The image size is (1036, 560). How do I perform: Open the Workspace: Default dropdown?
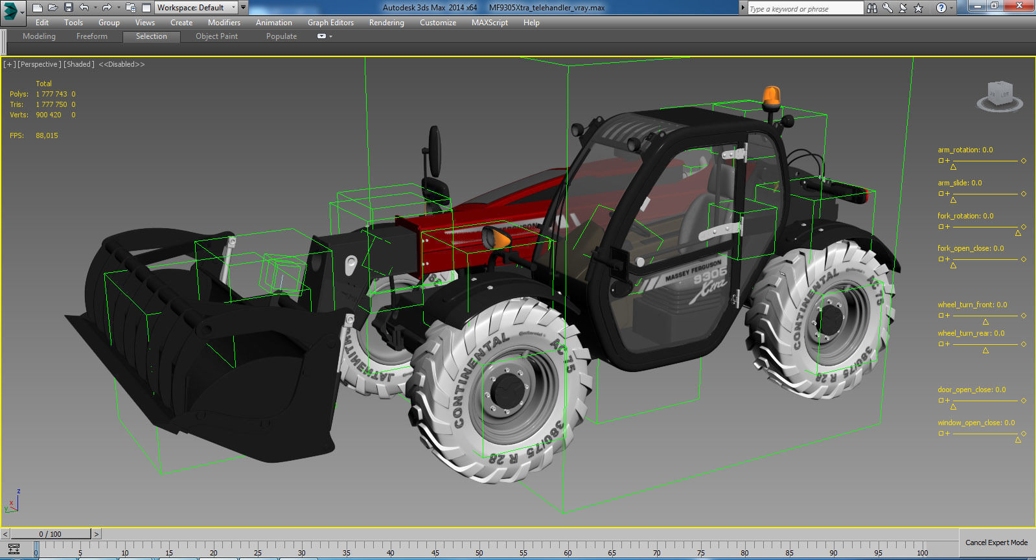point(196,8)
